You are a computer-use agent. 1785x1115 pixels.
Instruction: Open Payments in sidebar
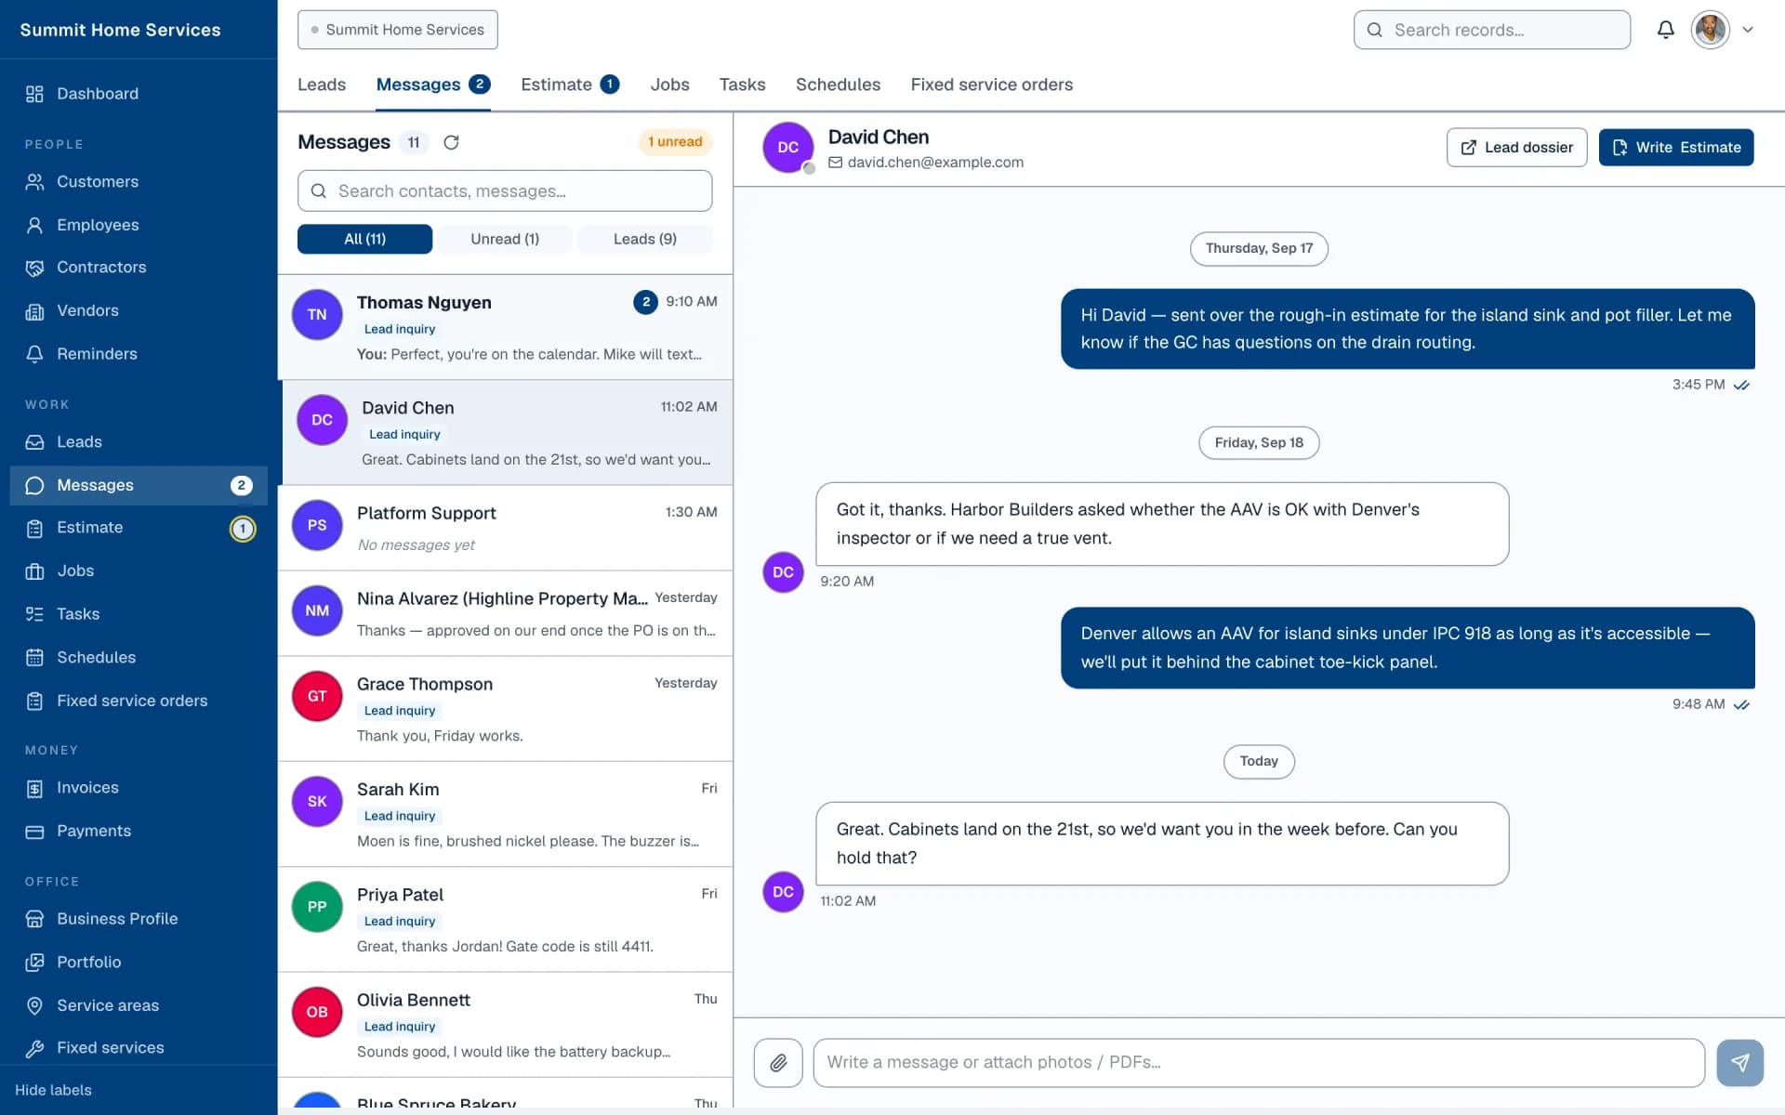[x=139, y=831]
